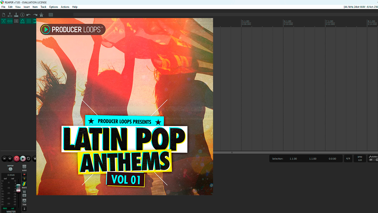378x213 pixels.
Task: Click the dotted-rectangle toolbar icon
Action: (x=51, y=15)
